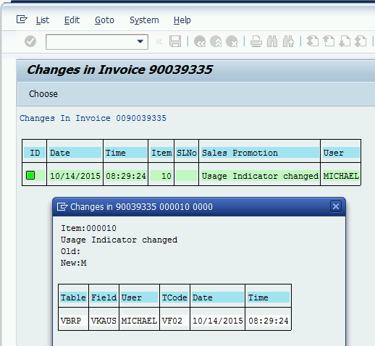Open the Goto menu
The height and width of the screenshot is (346, 375).
[x=104, y=20]
